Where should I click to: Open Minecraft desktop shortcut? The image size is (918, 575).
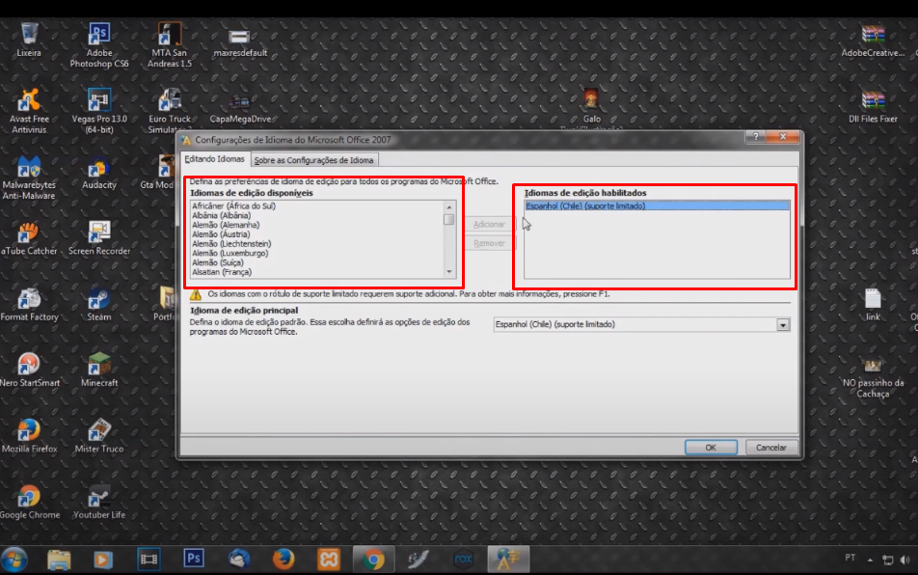pyautogui.click(x=99, y=370)
